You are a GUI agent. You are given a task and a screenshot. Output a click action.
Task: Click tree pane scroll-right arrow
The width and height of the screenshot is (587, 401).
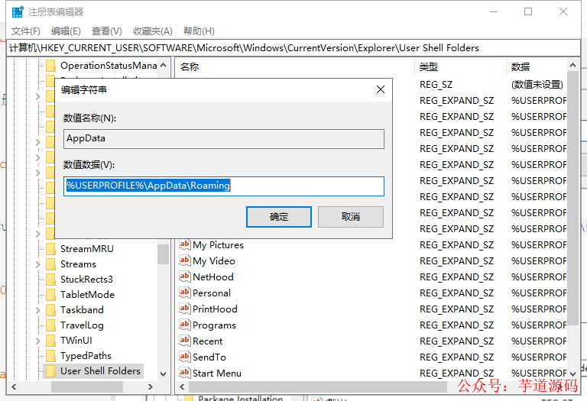151,386
